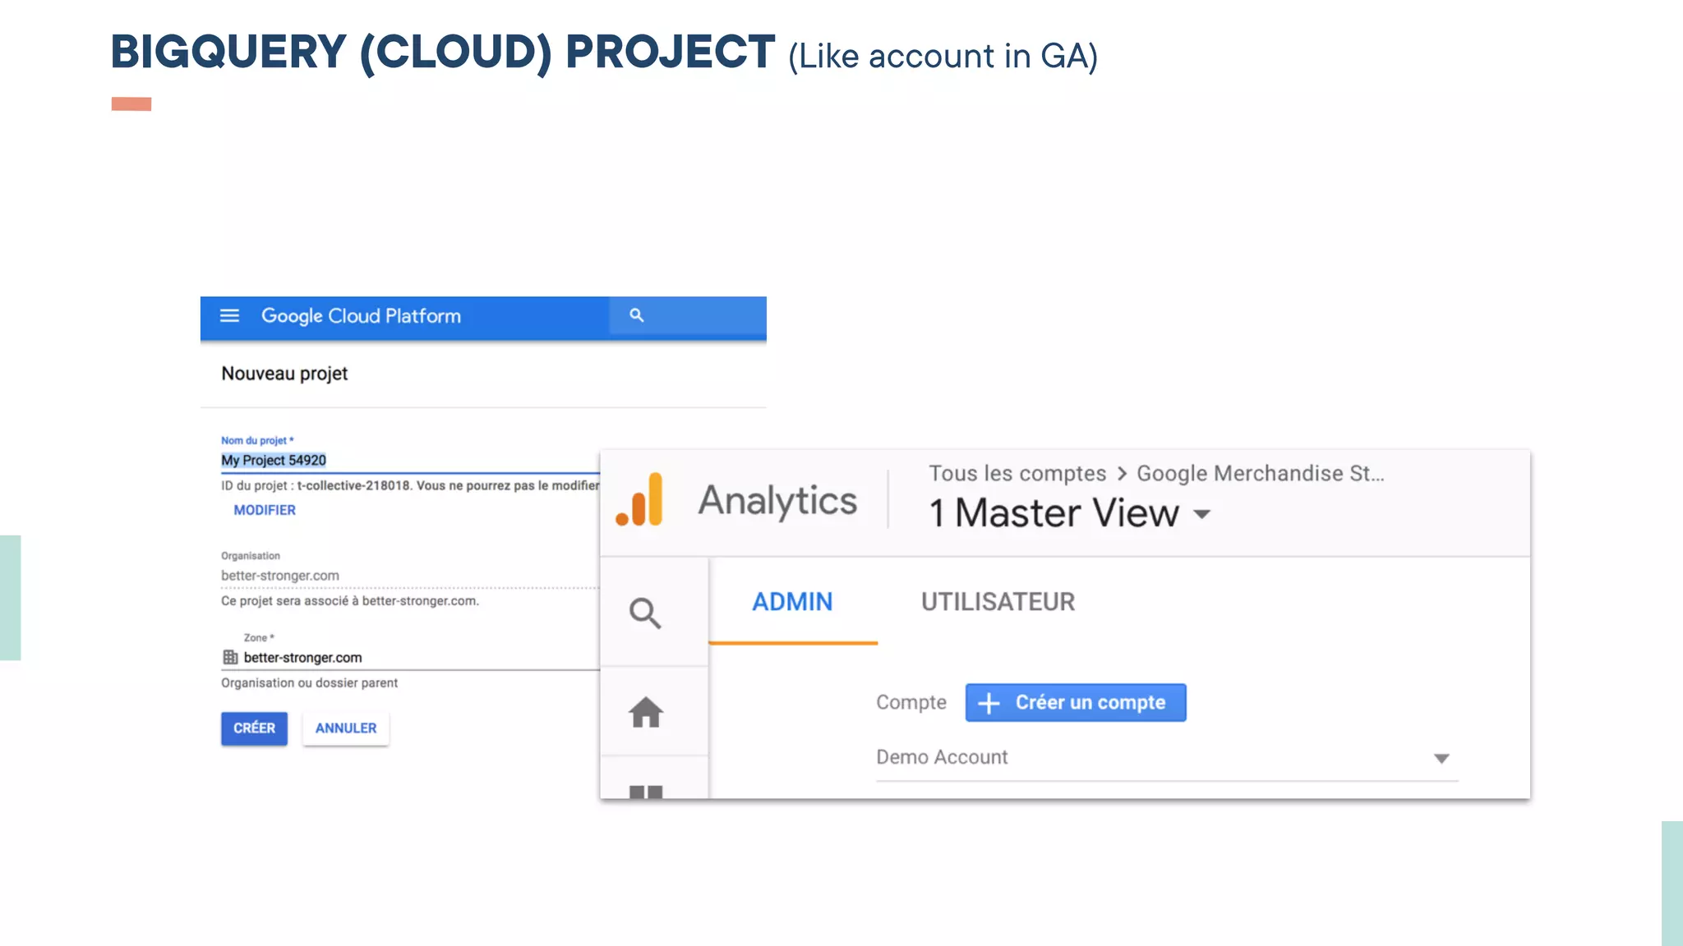The width and height of the screenshot is (1683, 946).
Task: Click the Analytics sidebar search icon
Action: [x=645, y=613]
